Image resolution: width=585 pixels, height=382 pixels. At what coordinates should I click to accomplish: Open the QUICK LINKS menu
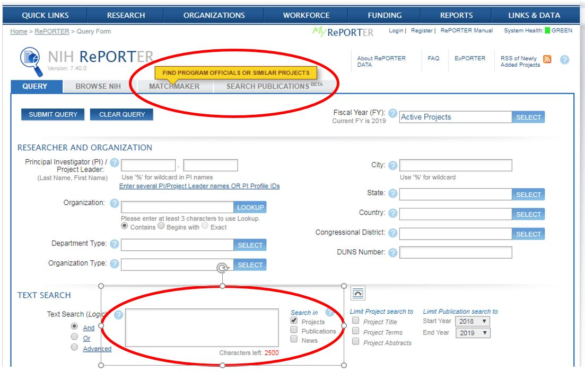(x=45, y=15)
